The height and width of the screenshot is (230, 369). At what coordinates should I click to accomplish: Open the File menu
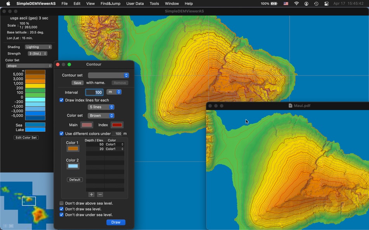64,3
